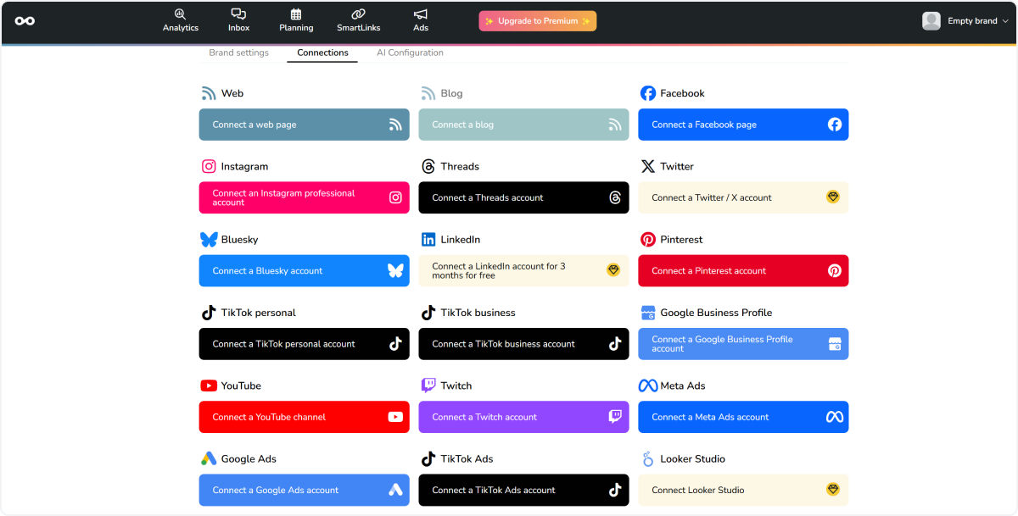Click the "Looker Studio" heading text
Screen dimensions: 1018x516
click(x=692, y=458)
